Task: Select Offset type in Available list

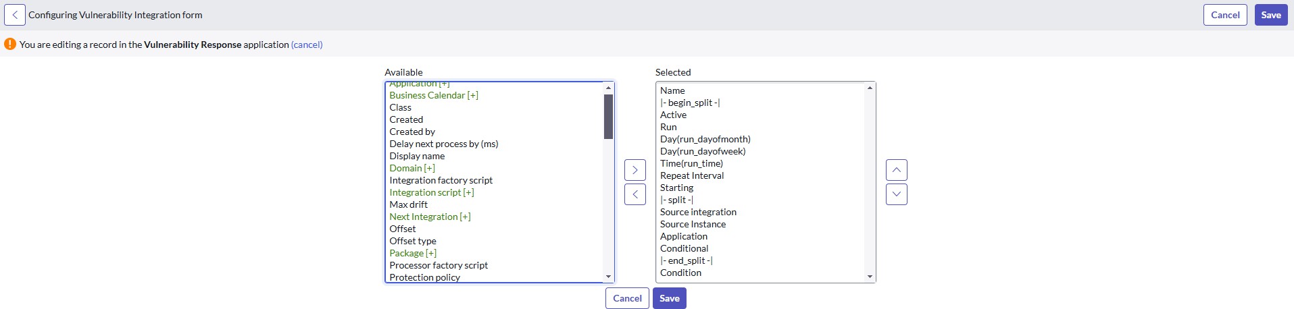Action: click(495, 241)
